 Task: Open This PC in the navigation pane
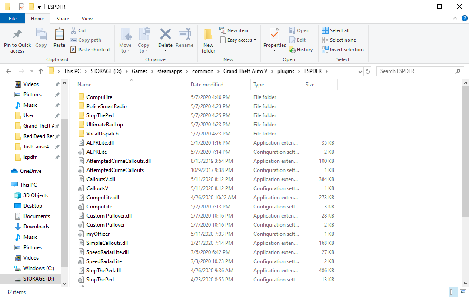click(28, 185)
